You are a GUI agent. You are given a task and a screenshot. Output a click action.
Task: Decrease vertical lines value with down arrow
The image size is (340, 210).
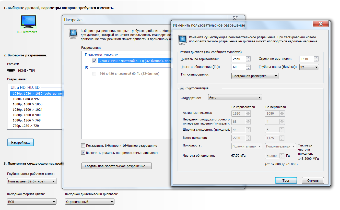click(316, 60)
